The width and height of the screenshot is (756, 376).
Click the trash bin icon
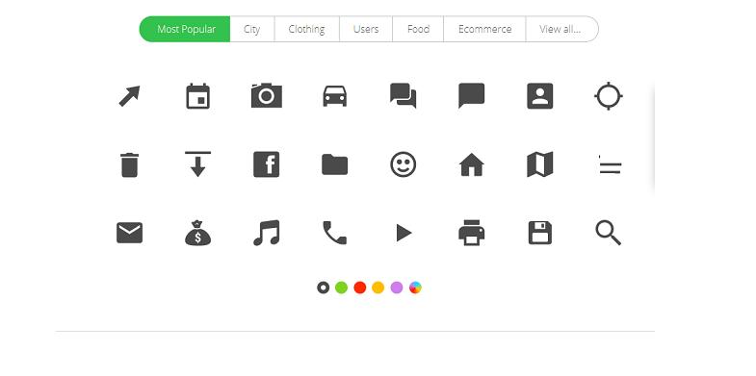point(129,165)
